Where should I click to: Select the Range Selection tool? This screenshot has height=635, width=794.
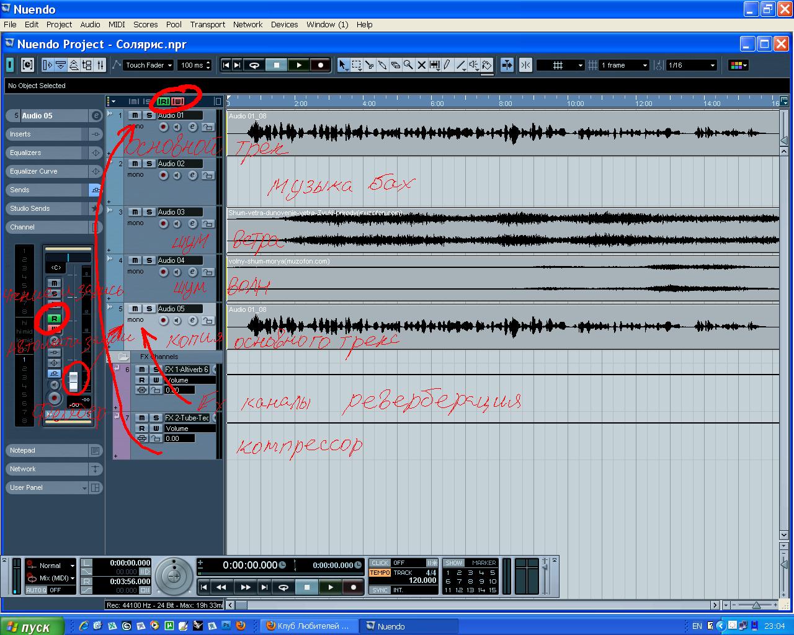coord(357,65)
